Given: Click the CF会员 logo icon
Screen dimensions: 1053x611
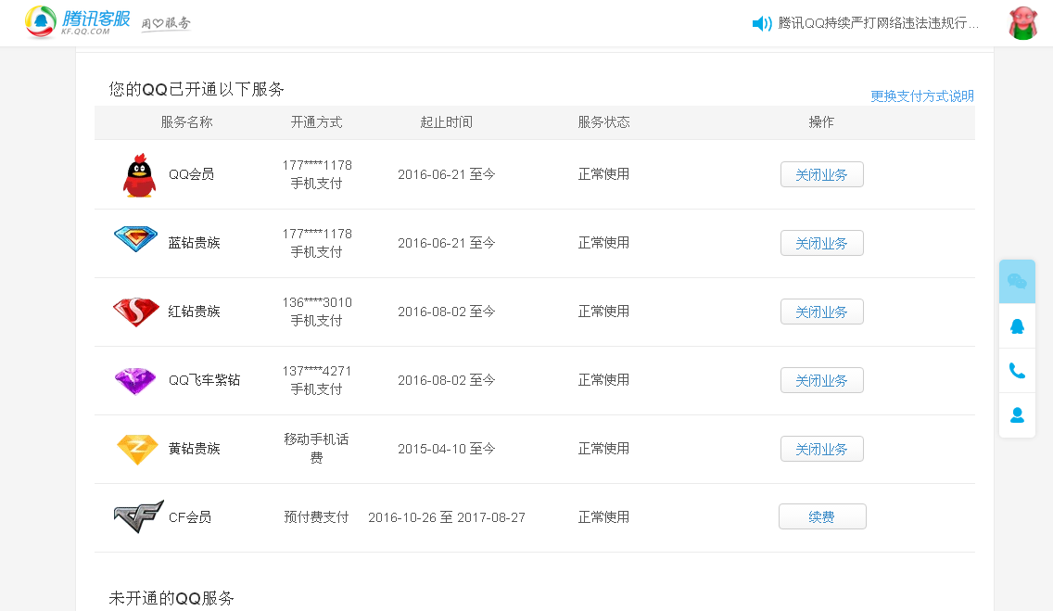Looking at the screenshot, I should [x=138, y=516].
